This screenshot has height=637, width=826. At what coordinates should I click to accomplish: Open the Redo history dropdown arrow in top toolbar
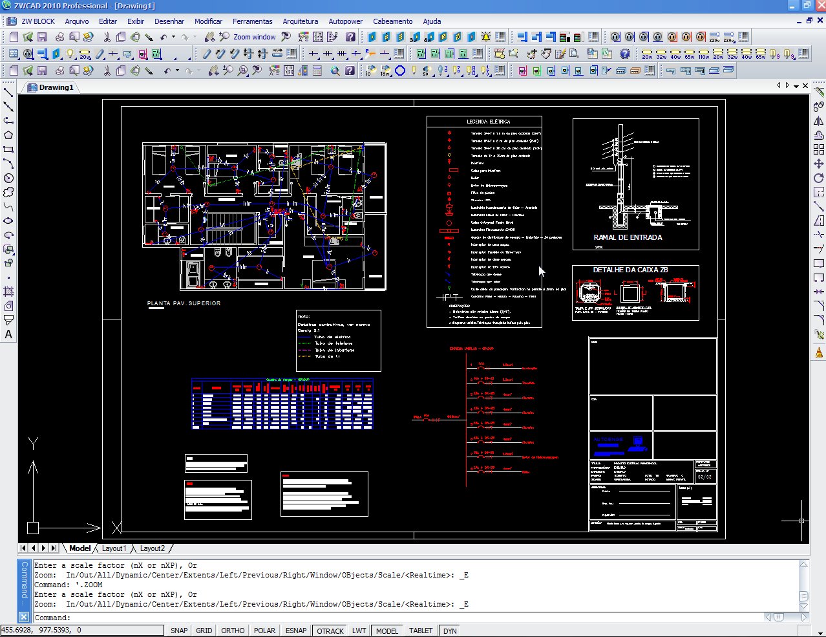coord(195,37)
